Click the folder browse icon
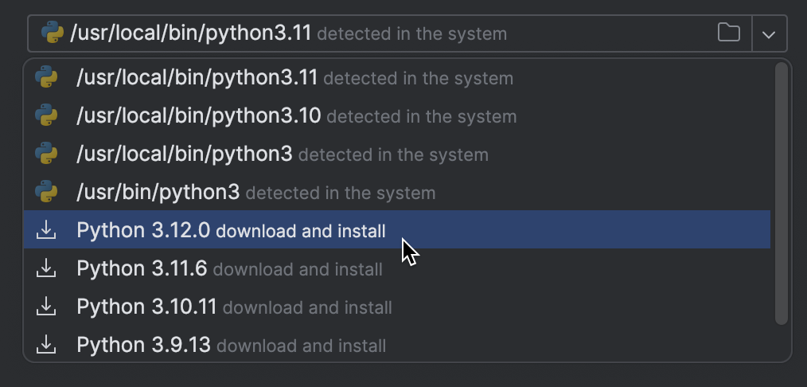The image size is (807, 387). [x=728, y=33]
